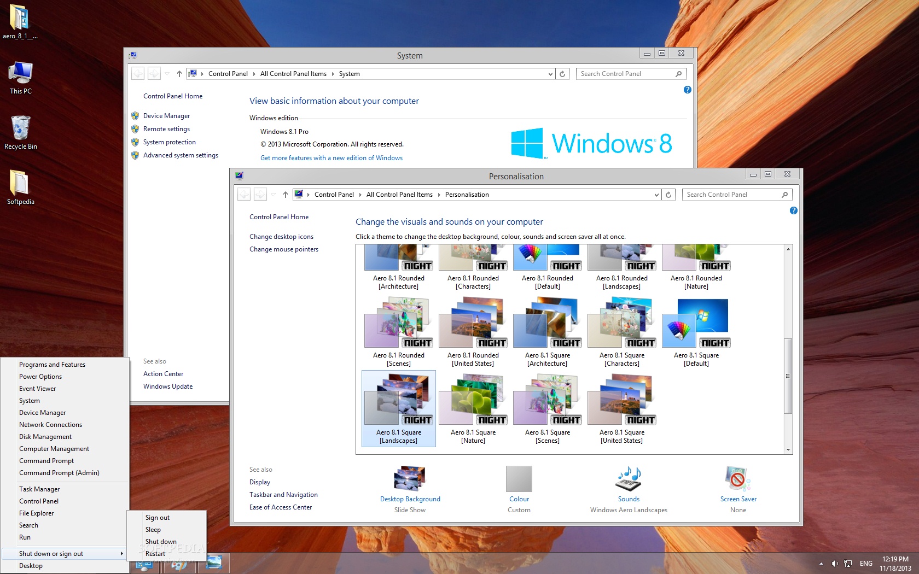
Task: Expand the System window address bar dropdown
Action: (x=550, y=74)
